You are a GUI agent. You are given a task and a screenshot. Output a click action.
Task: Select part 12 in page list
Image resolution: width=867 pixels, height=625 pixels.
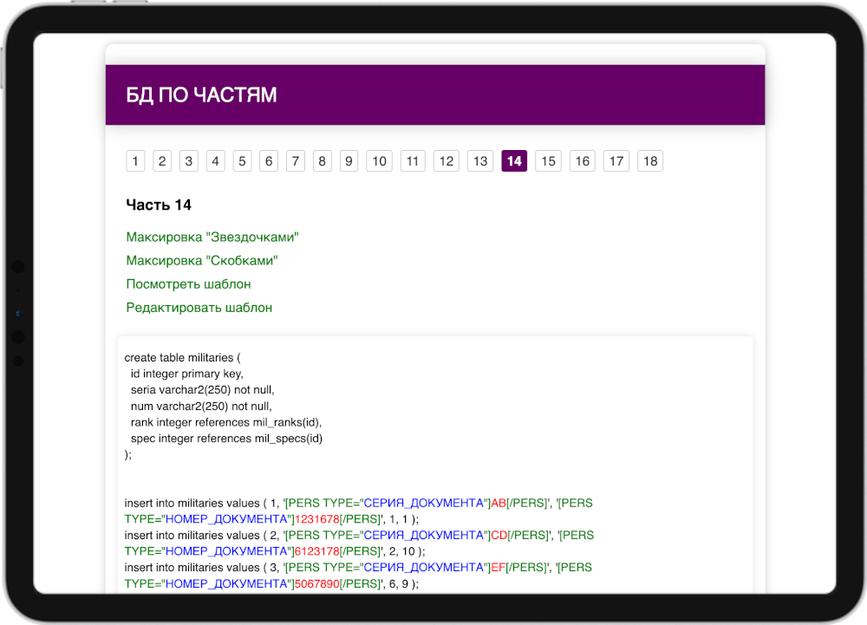click(x=446, y=161)
